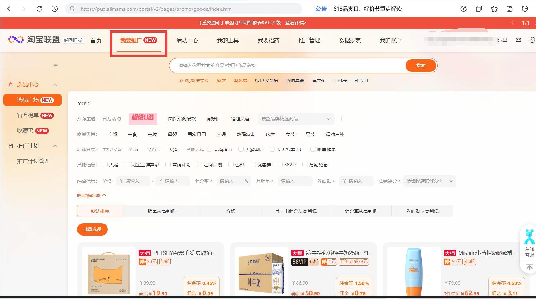
Task: Click browser forward arrow
Action: coord(24,9)
